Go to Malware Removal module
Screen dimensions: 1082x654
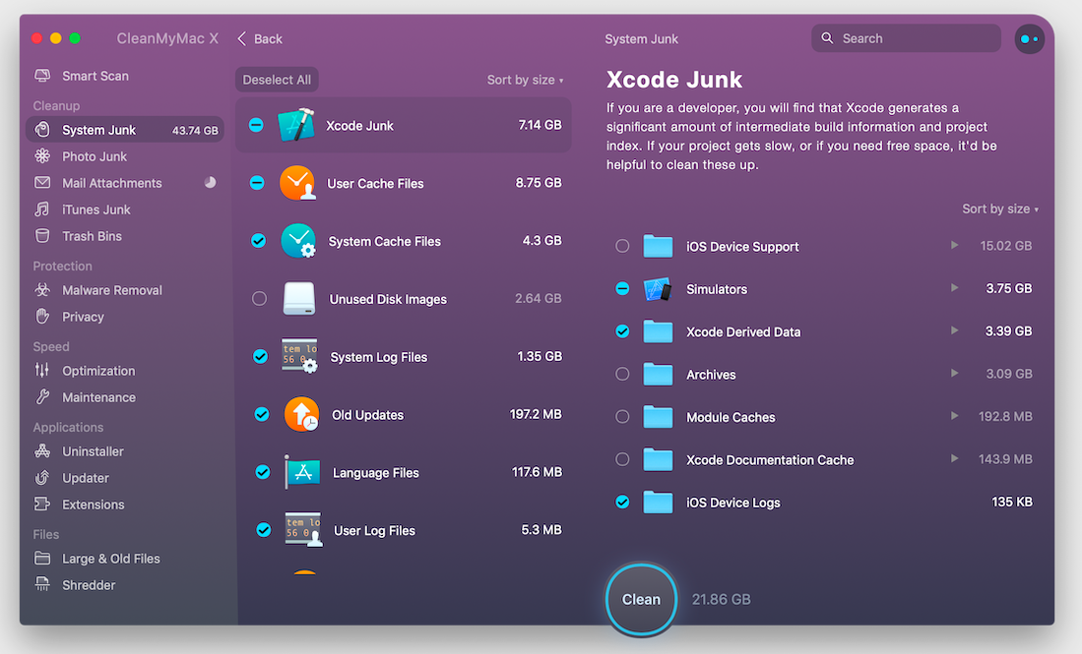click(125, 290)
